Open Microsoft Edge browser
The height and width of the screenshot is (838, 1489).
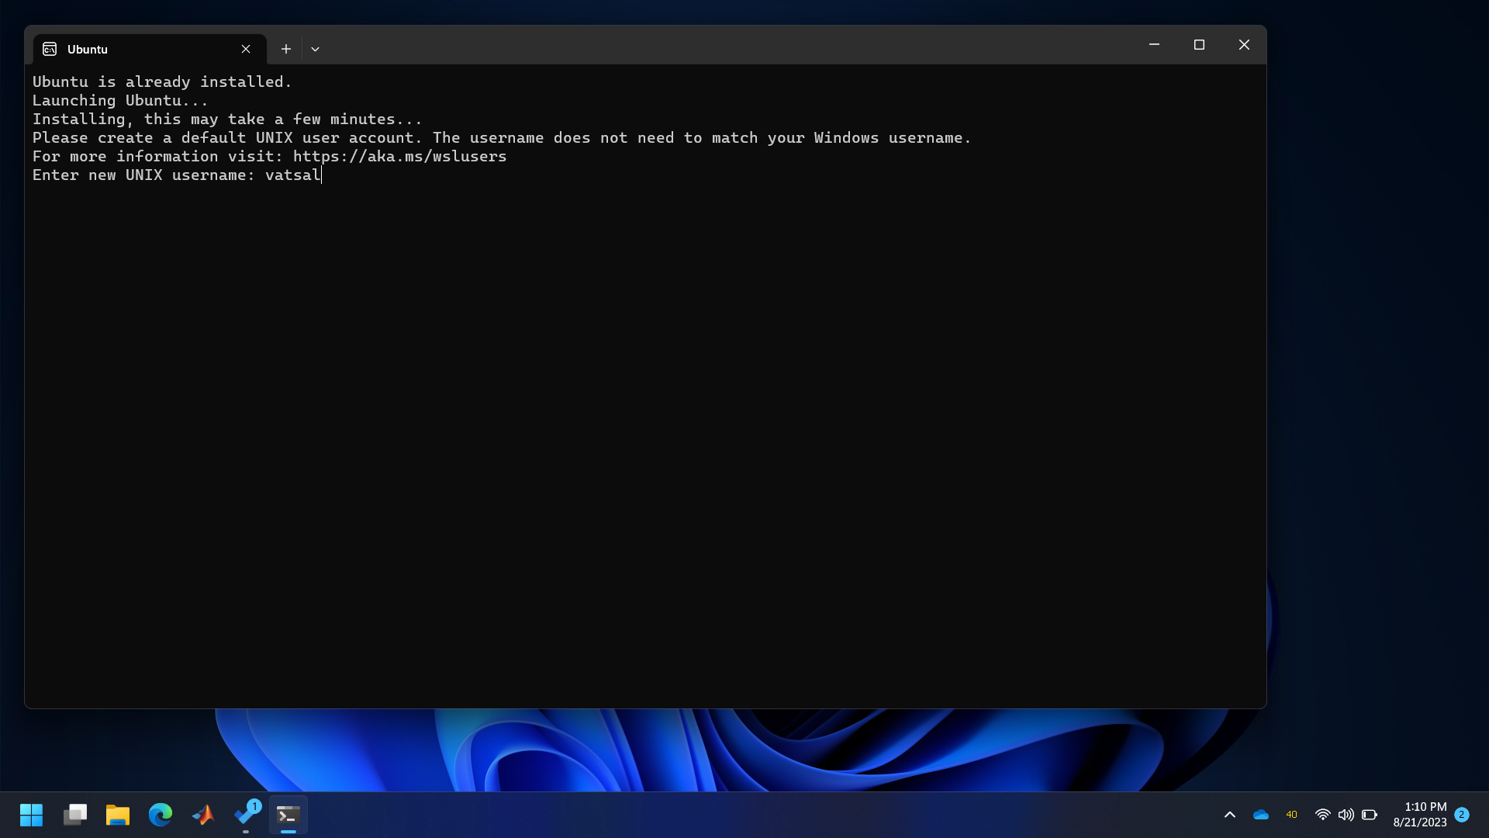(x=161, y=815)
